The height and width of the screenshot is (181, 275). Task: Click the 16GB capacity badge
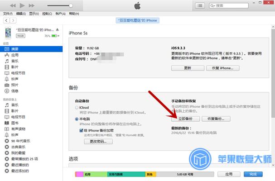click(x=20, y=36)
